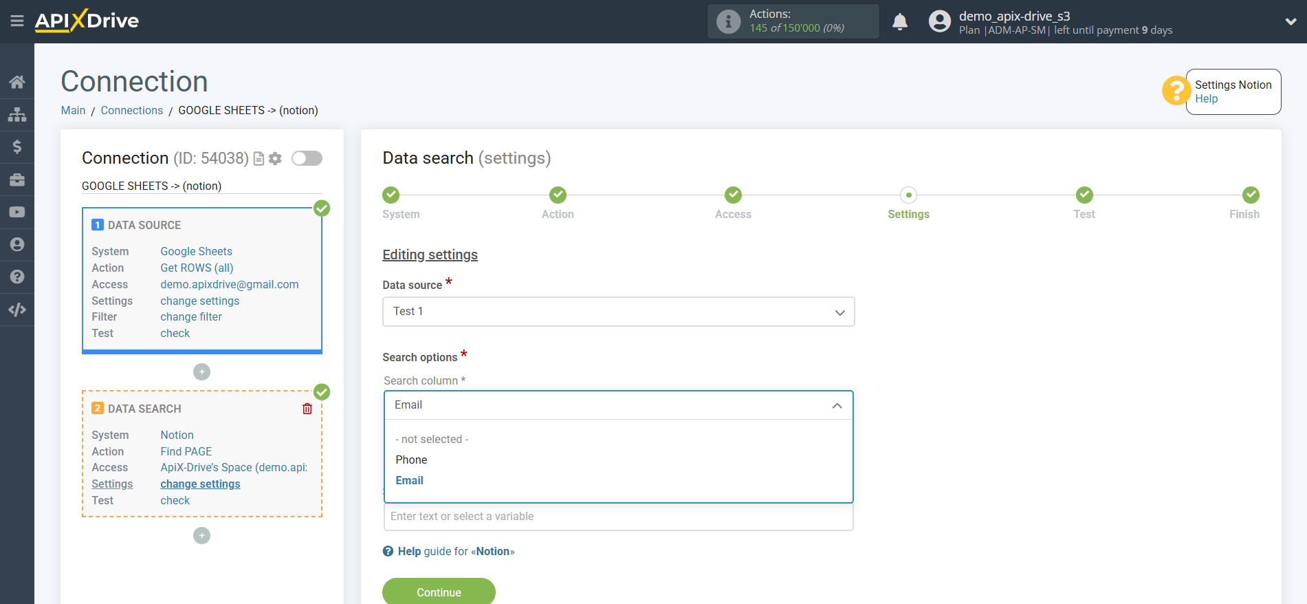The image size is (1307, 604).
Task: Open the video tutorials sidebar icon
Action: [x=17, y=212]
